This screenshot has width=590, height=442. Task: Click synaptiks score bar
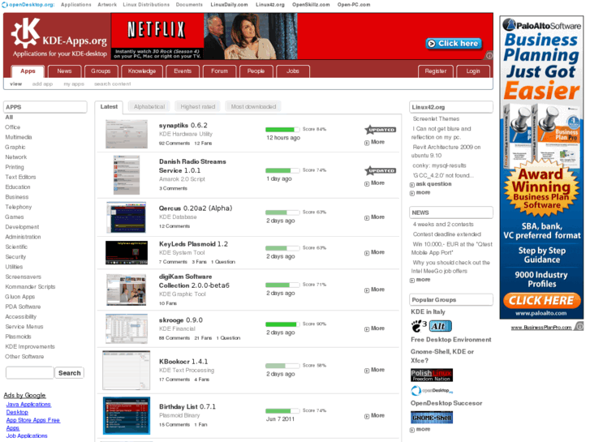(x=282, y=130)
